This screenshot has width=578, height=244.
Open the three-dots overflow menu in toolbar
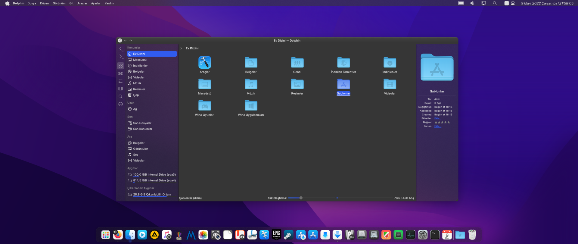point(120,104)
